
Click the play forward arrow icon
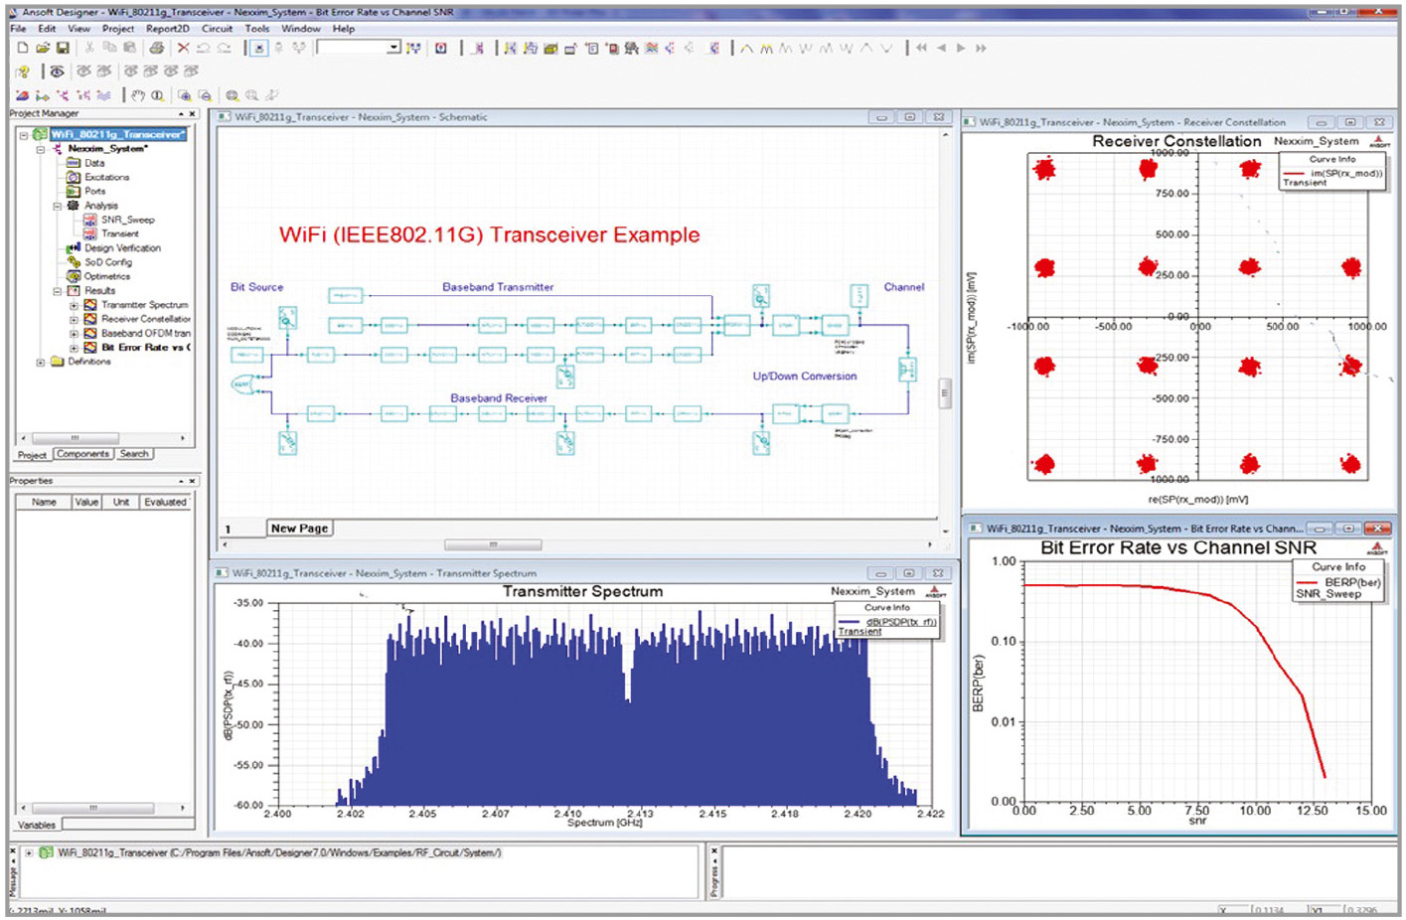click(x=961, y=48)
